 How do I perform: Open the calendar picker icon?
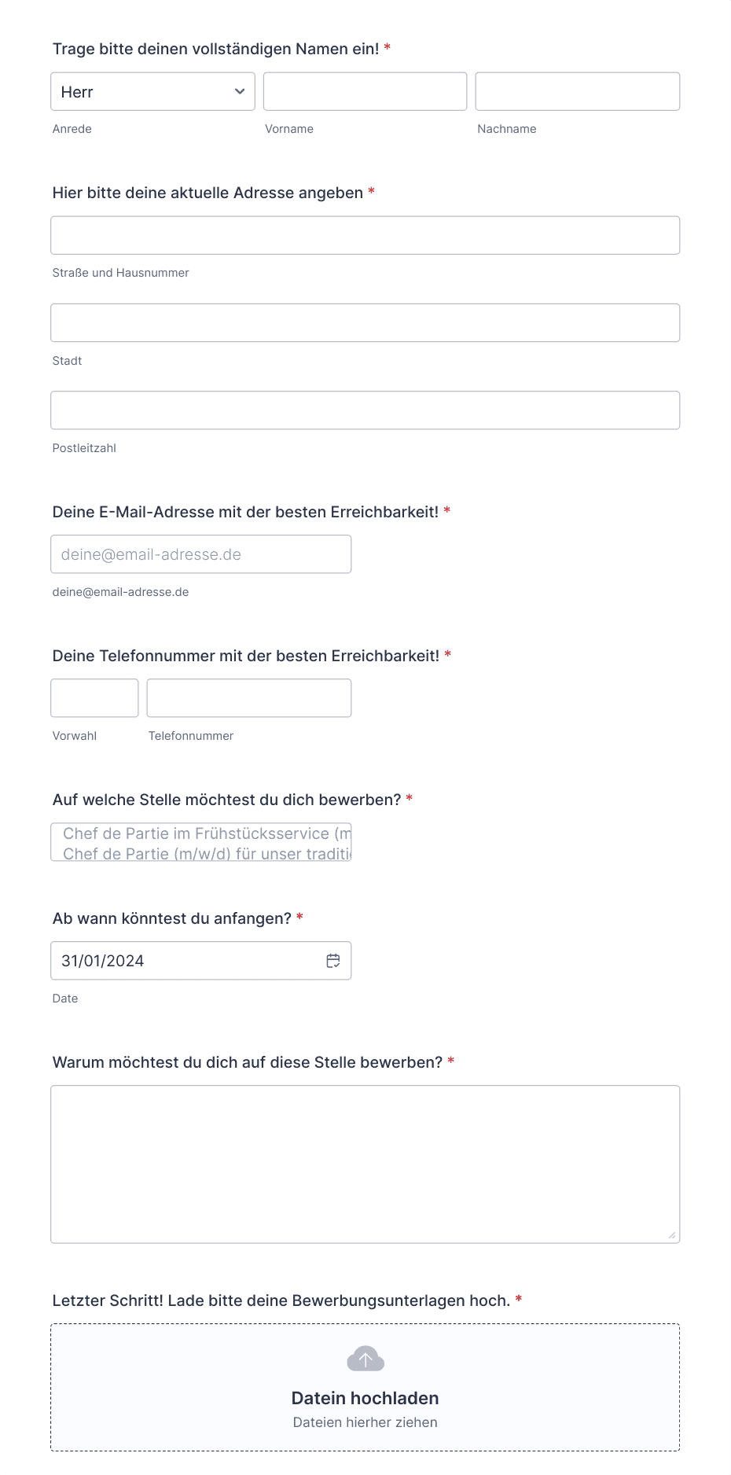(x=333, y=961)
